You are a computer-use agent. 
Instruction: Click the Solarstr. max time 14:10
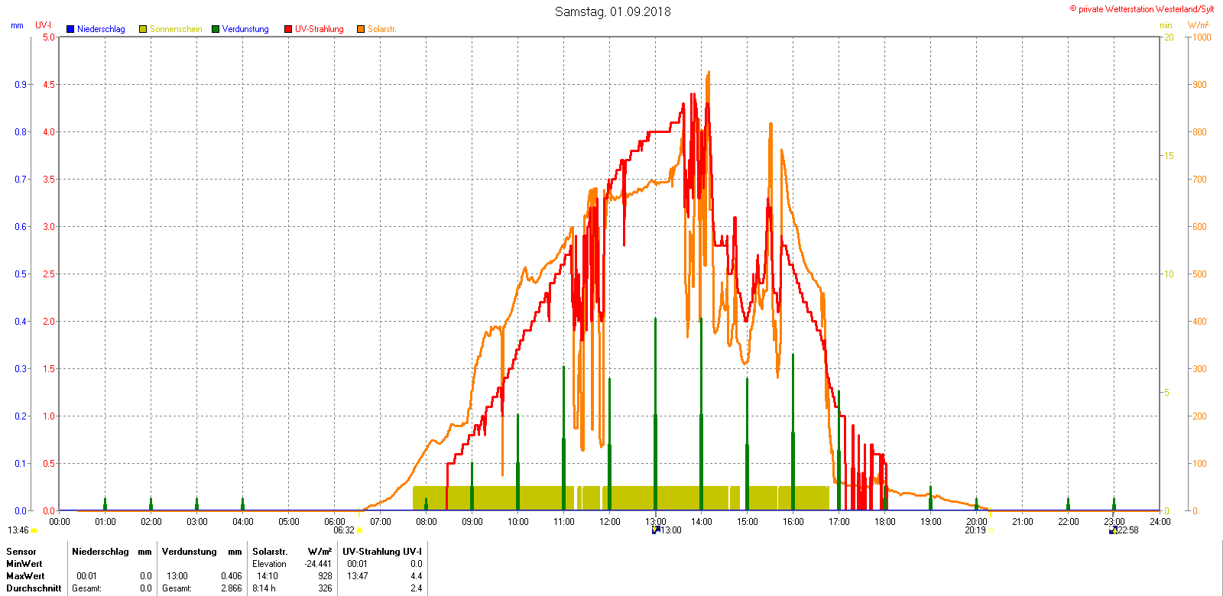pyautogui.click(x=268, y=576)
